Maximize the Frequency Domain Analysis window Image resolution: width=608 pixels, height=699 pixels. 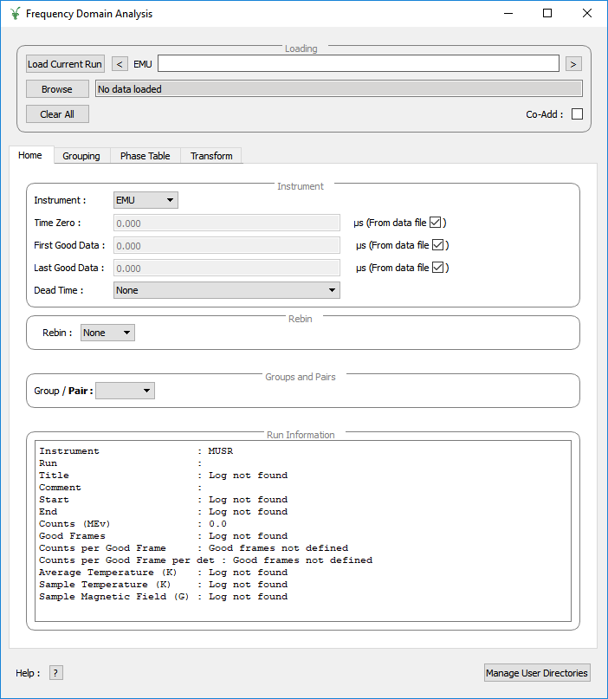547,14
